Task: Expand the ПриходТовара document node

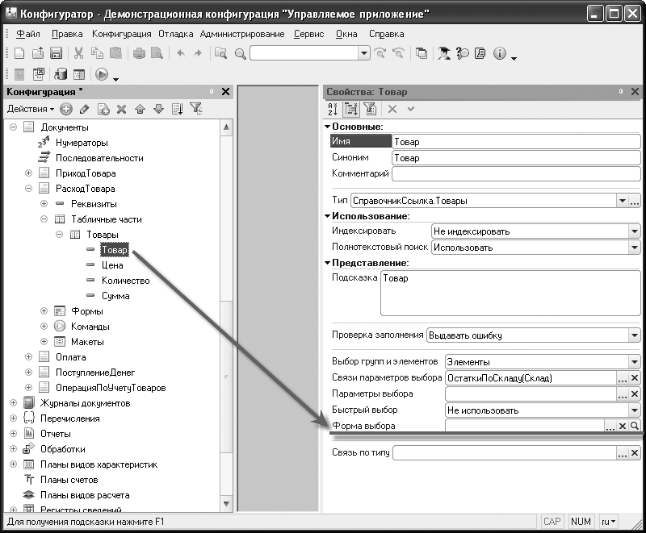Action: coord(29,173)
